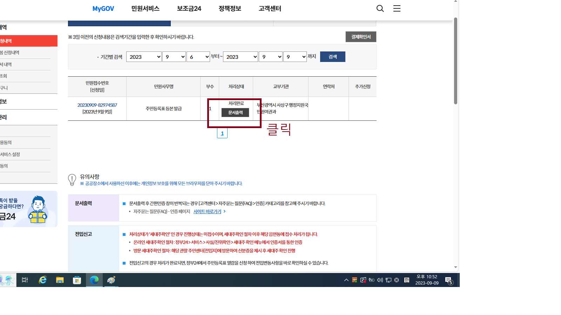Open the network icon in the system tray
Image resolution: width=561 pixels, height=315 pixels.
pyautogui.click(x=388, y=280)
